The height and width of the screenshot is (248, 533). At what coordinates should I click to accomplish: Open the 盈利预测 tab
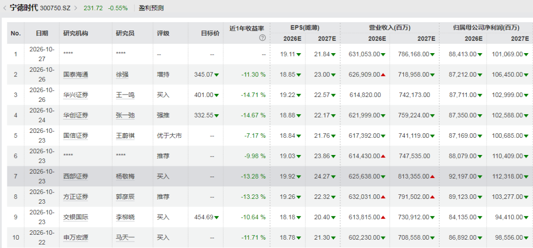pyautogui.click(x=151, y=8)
